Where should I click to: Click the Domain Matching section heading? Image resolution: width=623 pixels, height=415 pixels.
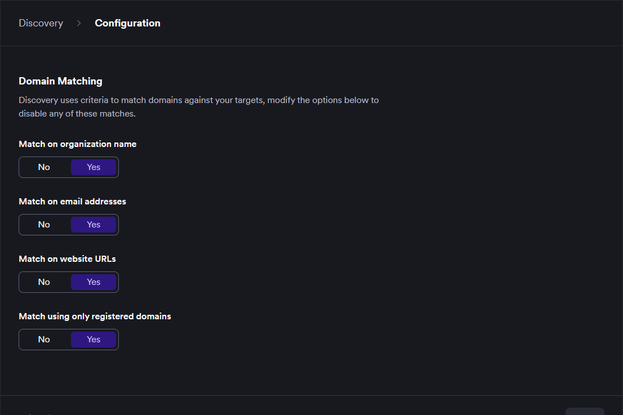60,81
